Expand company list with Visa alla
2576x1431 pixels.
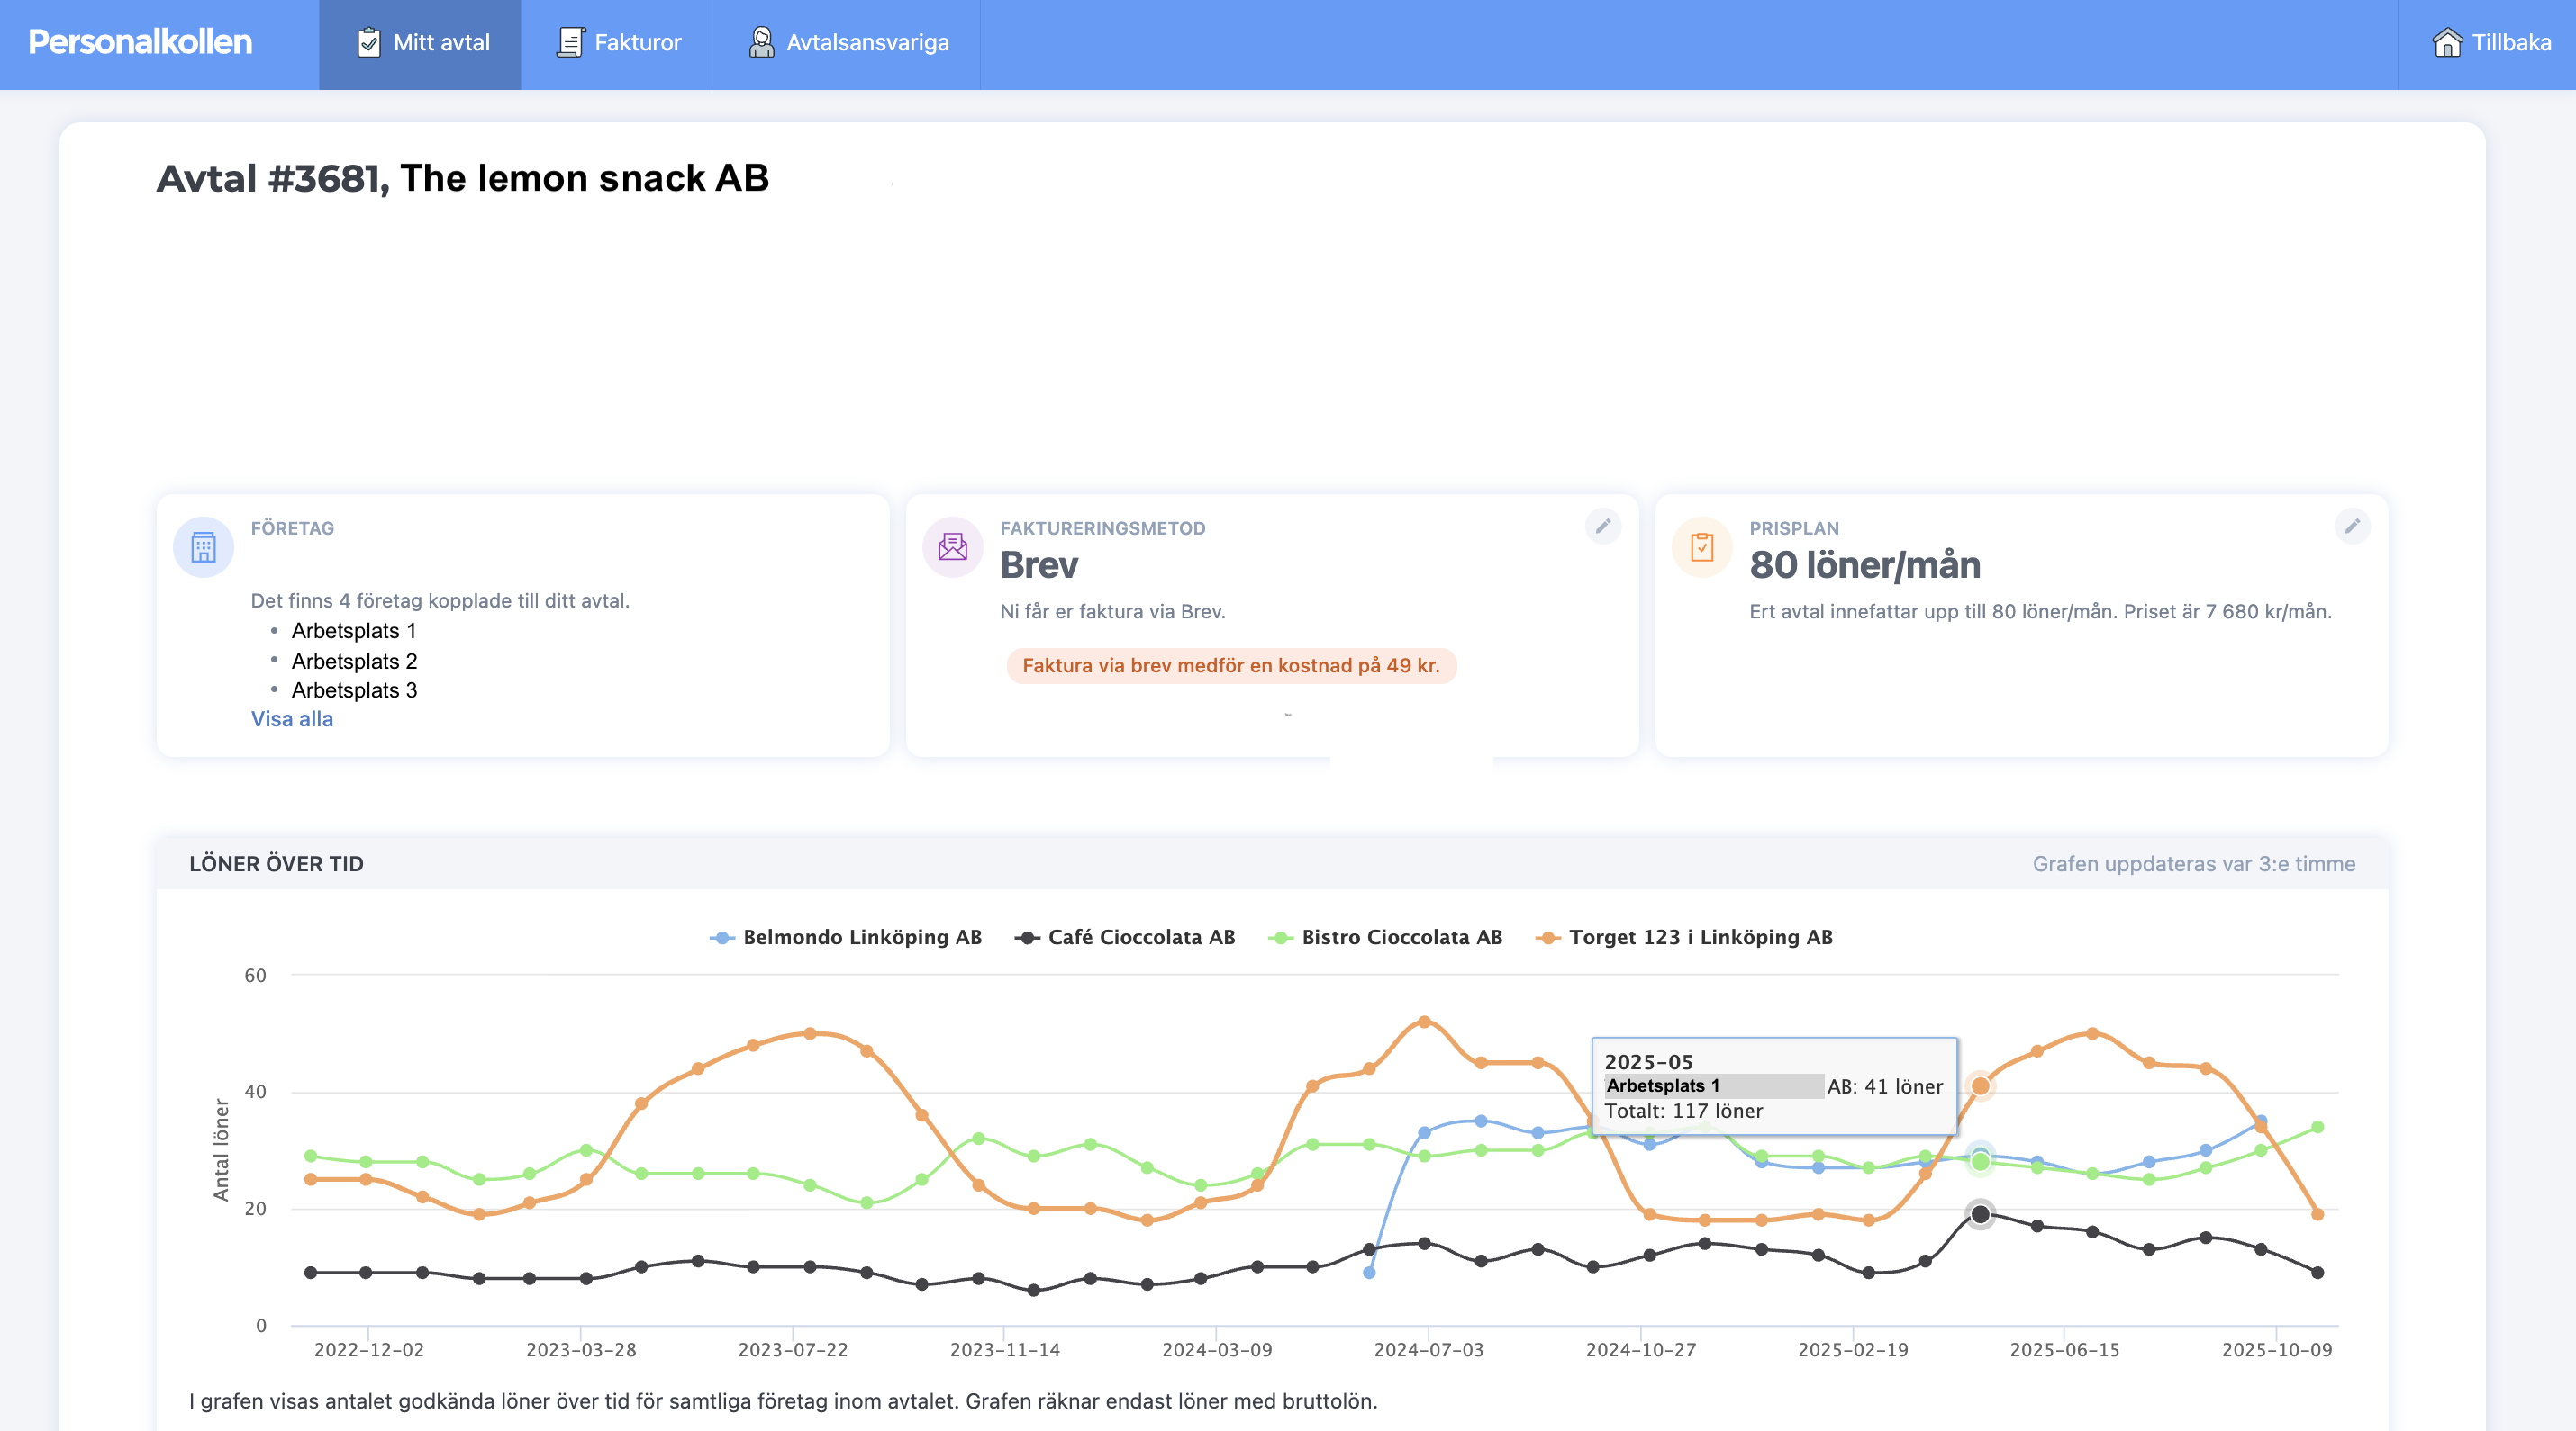292,718
